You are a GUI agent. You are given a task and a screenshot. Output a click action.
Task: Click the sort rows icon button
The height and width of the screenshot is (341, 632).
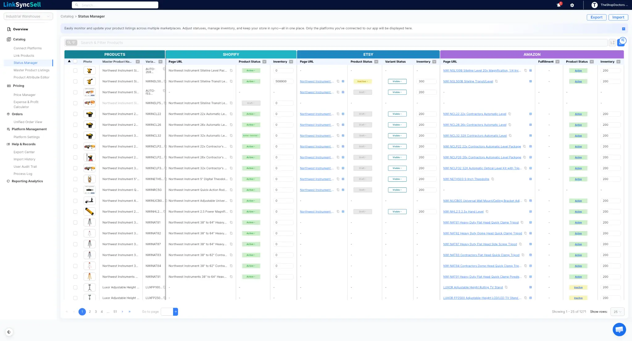(612, 43)
